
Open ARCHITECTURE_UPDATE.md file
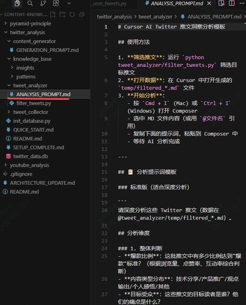tap(42, 183)
